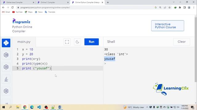197x110 pixels.
Task: Clear the shell output
Action: click(x=182, y=42)
